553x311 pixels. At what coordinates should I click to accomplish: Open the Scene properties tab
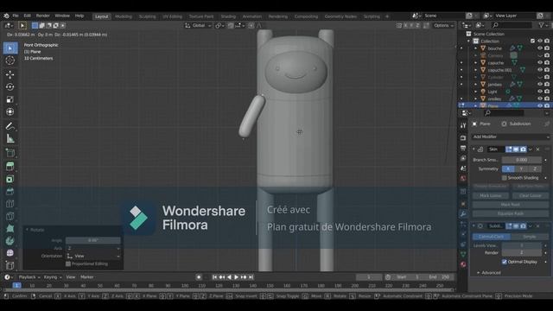point(463,168)
